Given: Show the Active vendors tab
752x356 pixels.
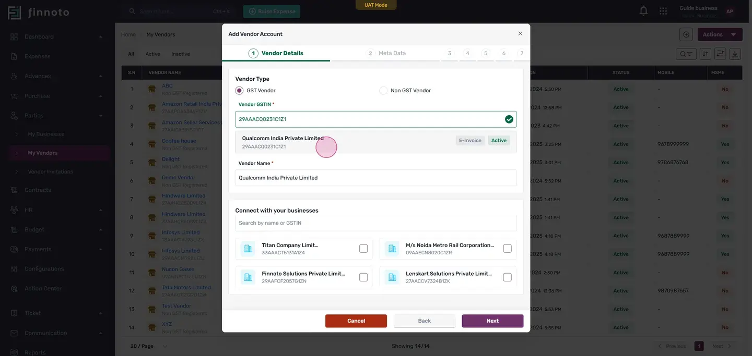Looking at the screenshot, I should click(x=152, y=54).
